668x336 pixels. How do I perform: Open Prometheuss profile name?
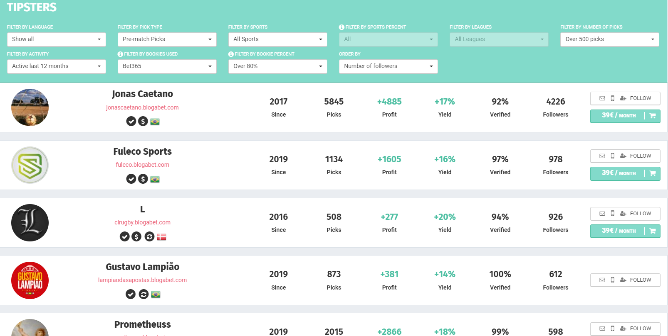click(142, 324)
